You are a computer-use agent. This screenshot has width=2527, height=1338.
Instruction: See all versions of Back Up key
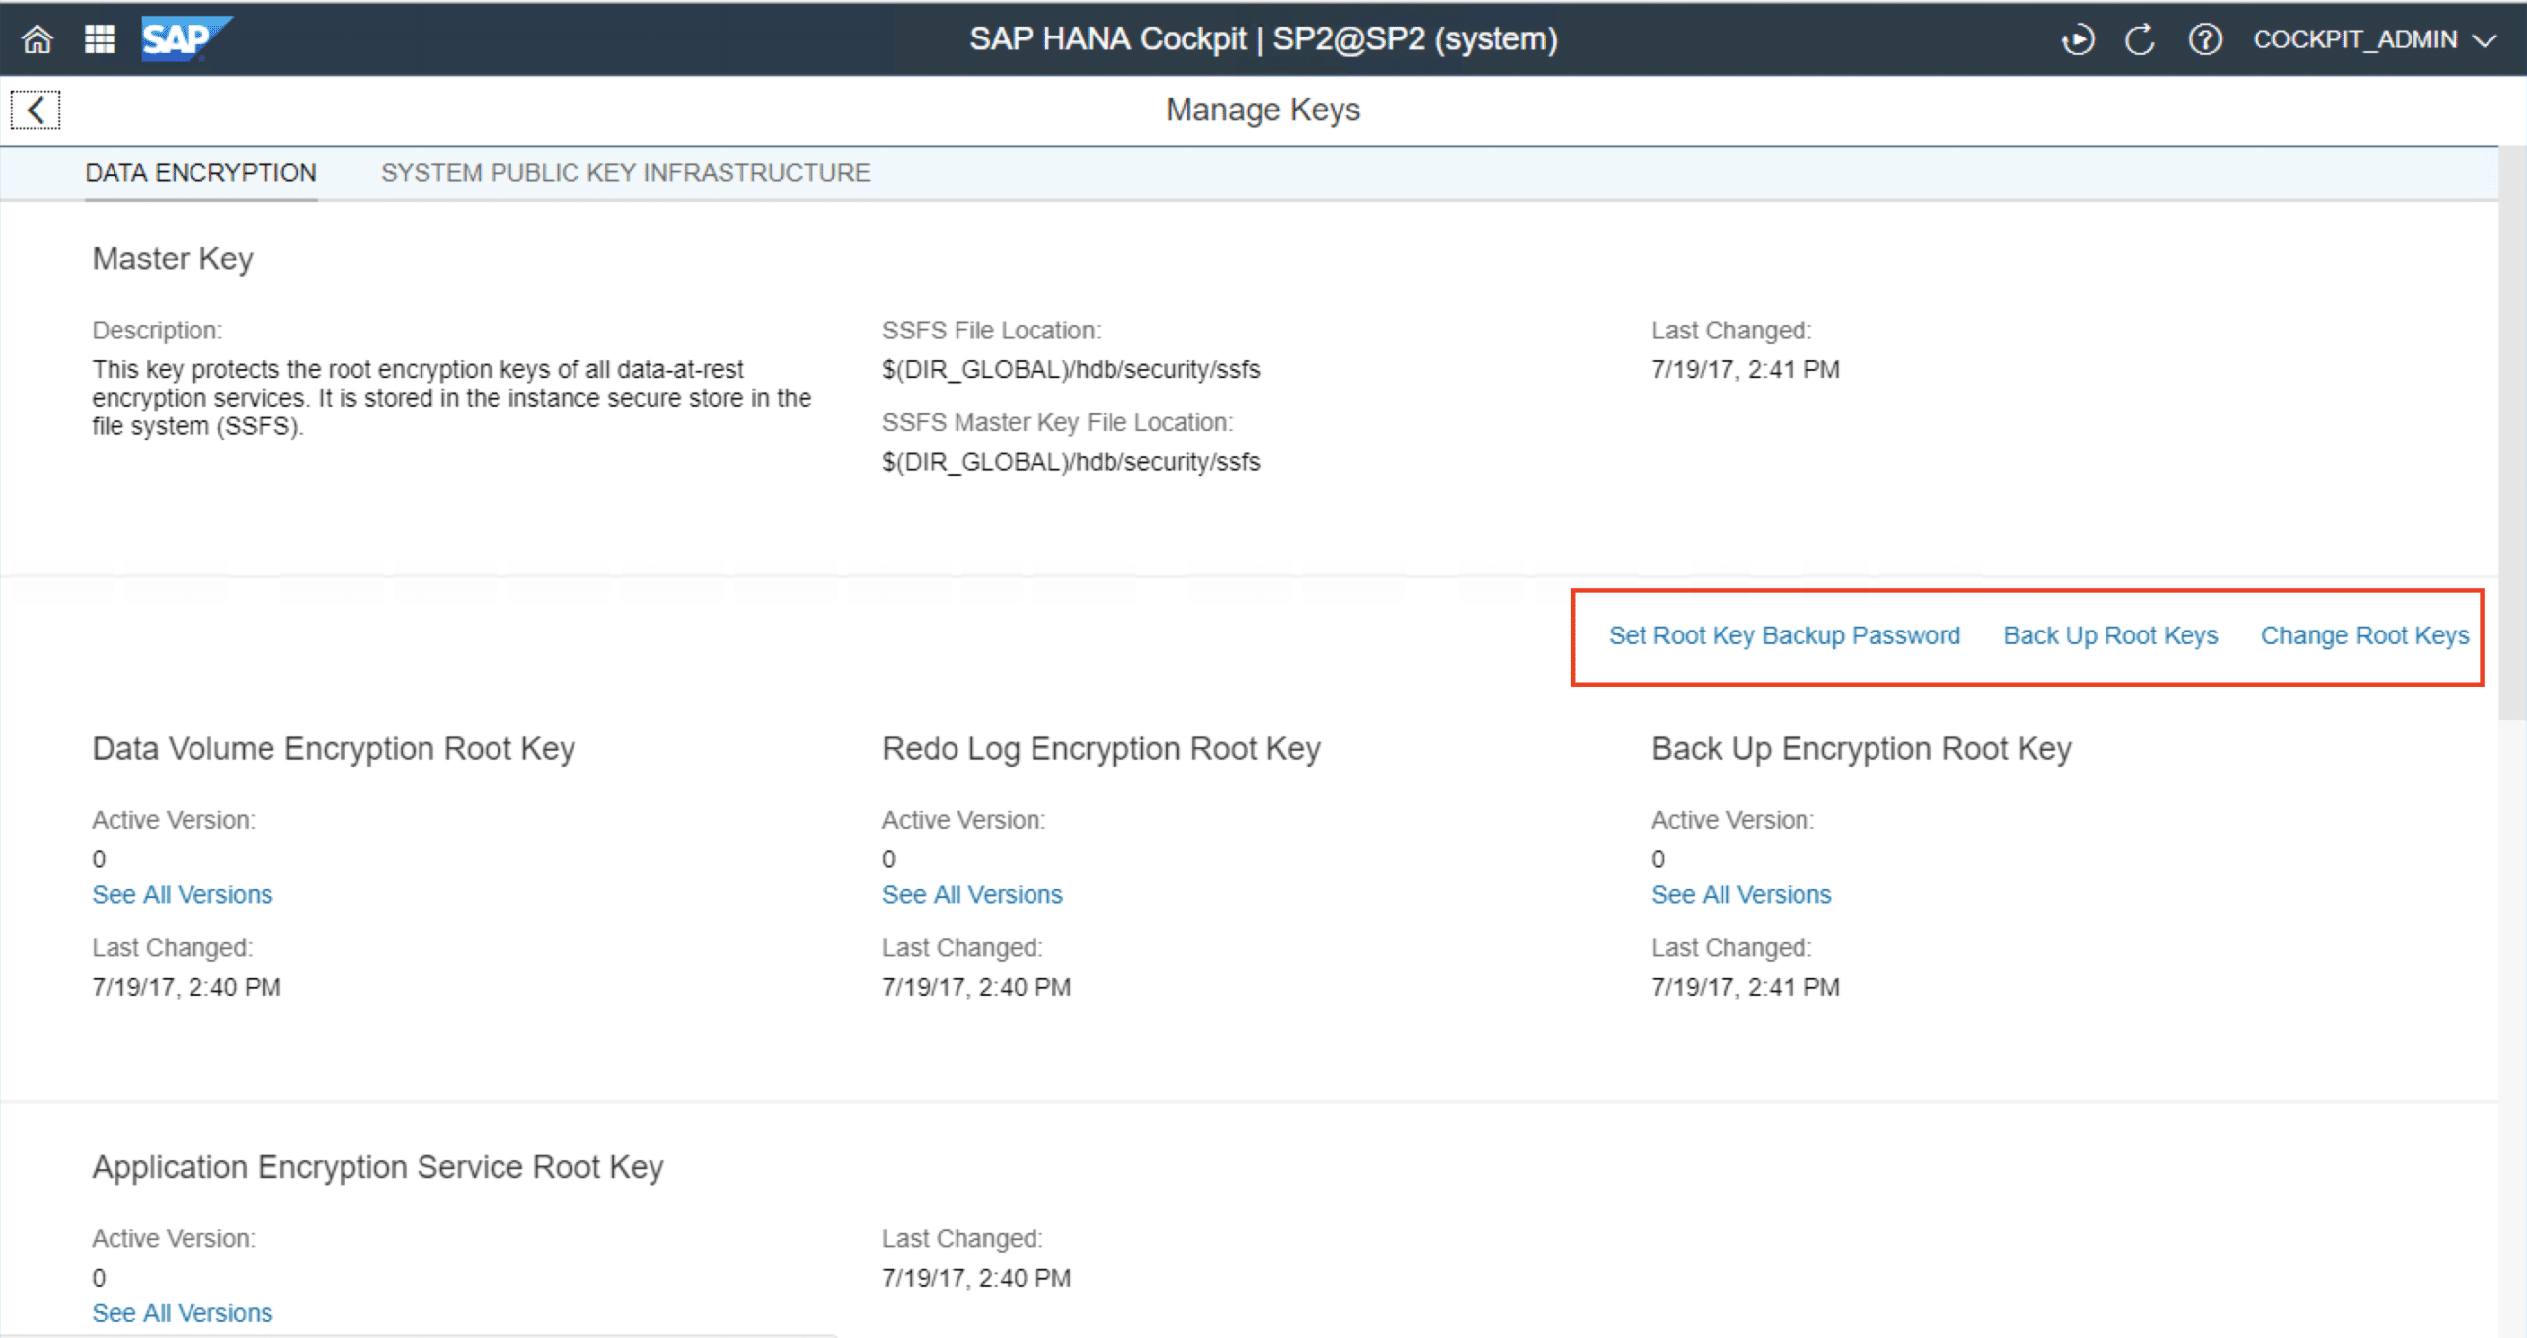pyautogui.click(x=1740, y=894)
